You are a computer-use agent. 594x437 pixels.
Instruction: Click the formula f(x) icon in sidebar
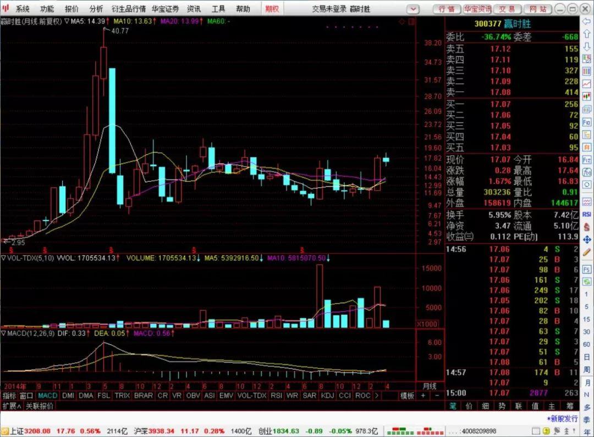tap(586, 172)
